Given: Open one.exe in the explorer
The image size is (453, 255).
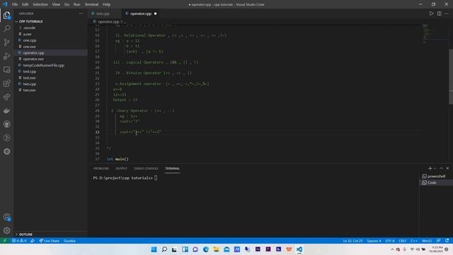Looking at the screenshot, I should click(51, 47).
